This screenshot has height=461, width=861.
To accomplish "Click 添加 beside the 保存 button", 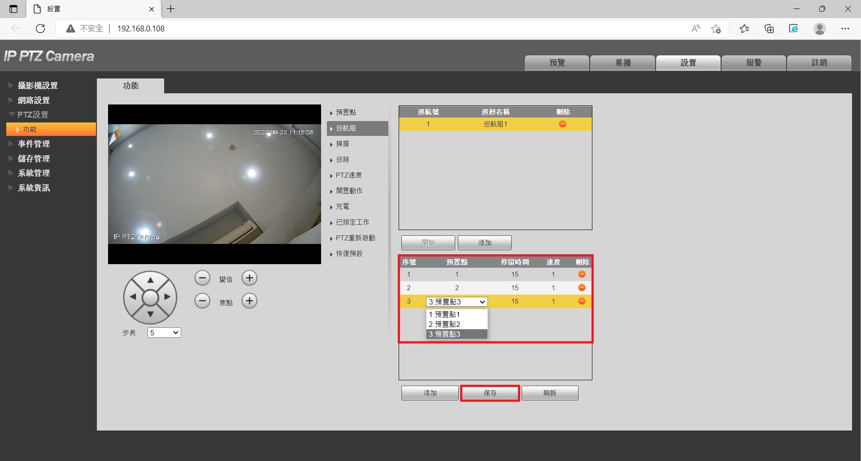I will click(x=430, y=393).
